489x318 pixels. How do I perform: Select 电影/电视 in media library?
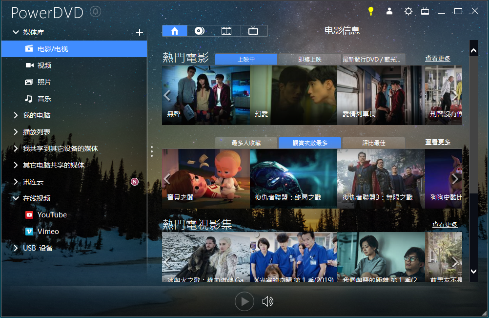(x=74, y=49)
